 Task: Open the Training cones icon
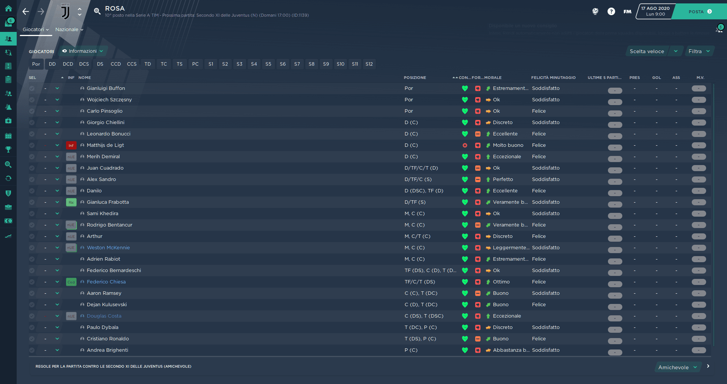click(x=8, y=107)
